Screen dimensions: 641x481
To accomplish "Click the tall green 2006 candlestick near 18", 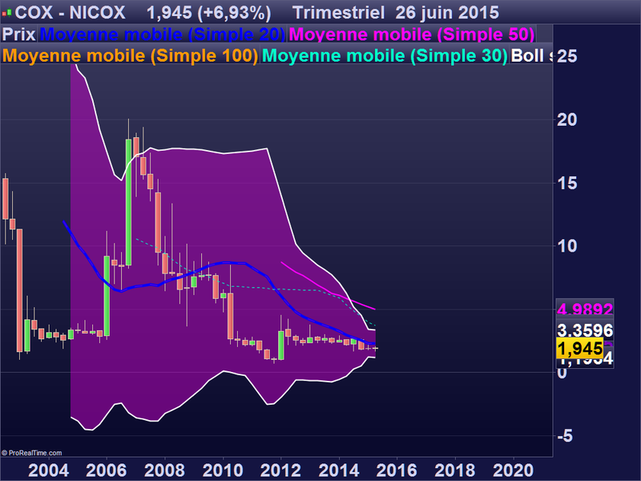I will coord(128,202).
